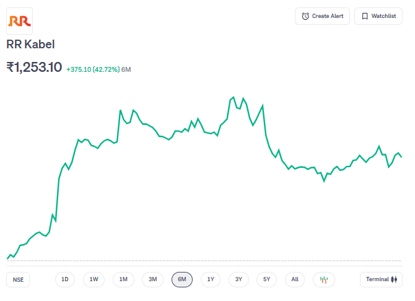This screenshot has height=301, width=415.
Task: Show the 3Y price history
Action: (x=239, y=279)
